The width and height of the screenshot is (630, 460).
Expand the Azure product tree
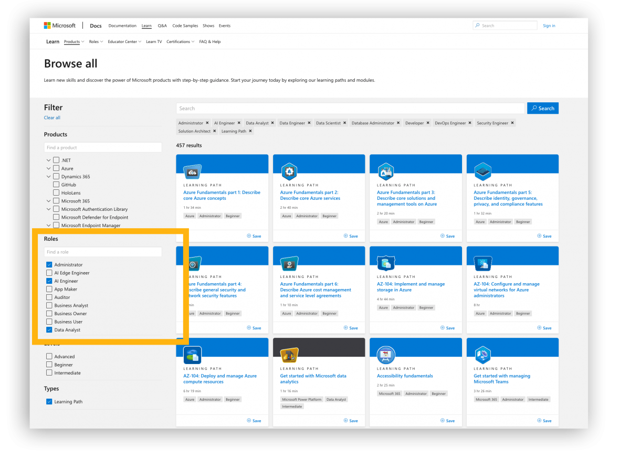[x=49, y=168]
